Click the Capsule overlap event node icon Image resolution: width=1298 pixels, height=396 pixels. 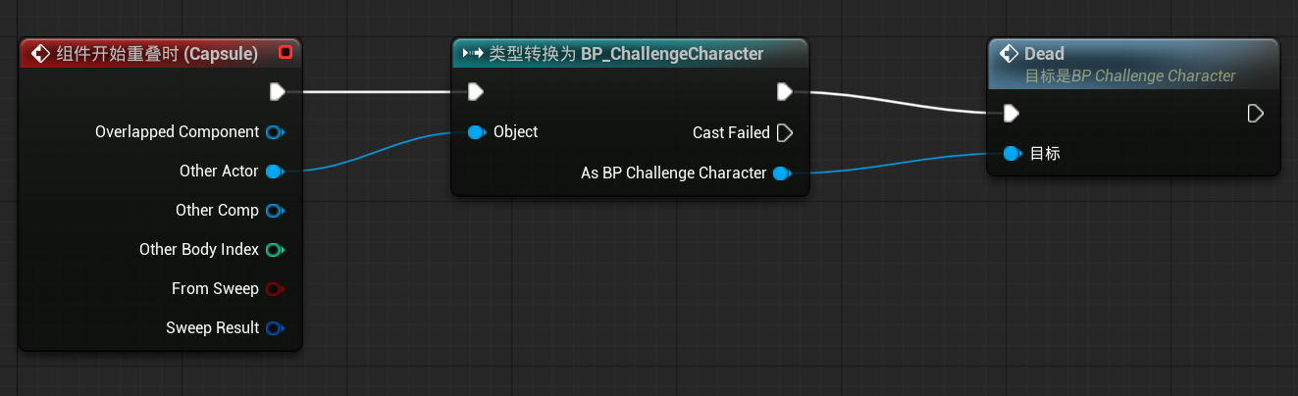(40, 53)
